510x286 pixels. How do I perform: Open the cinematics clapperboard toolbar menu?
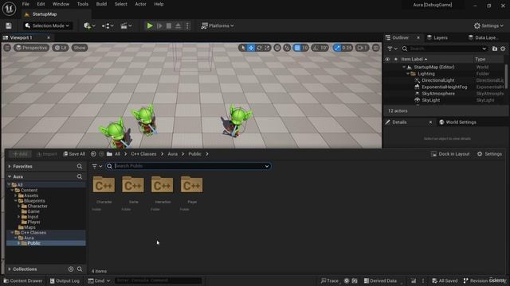click(x=126, y=25)
